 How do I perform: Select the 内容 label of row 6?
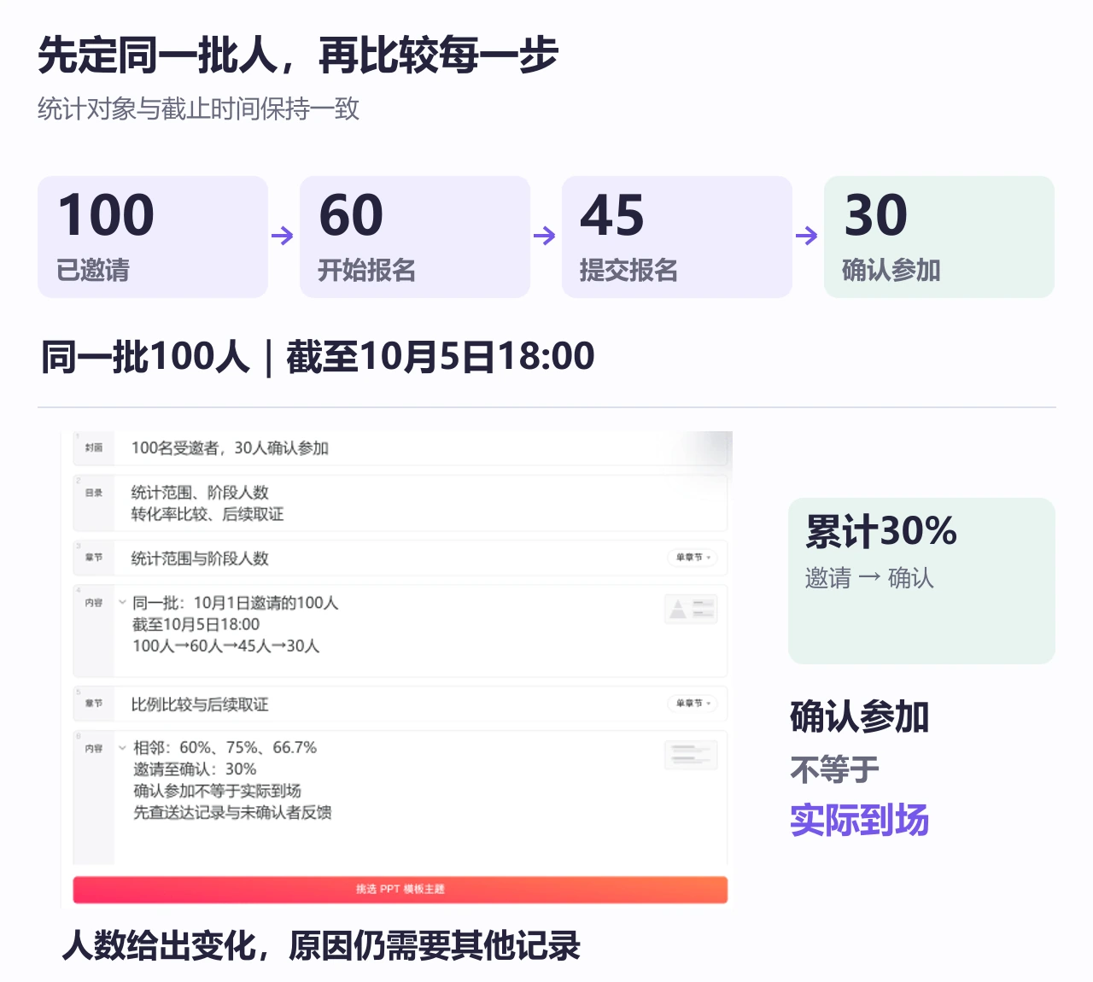coord(94,749)
